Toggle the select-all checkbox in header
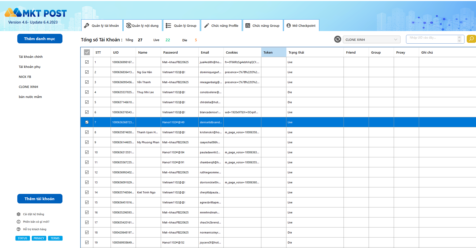Viewport: 476px width, 248px height. (x=87, y=52)
